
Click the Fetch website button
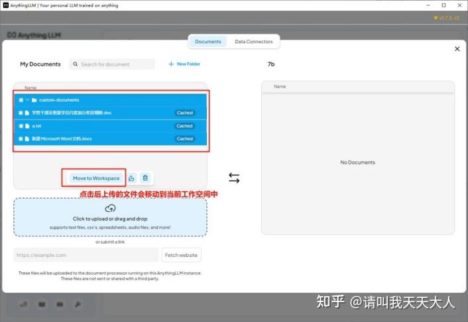click(x=181, y=255)
